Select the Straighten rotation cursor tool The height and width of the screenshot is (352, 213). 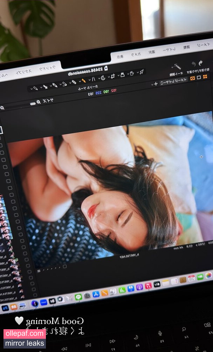tap(103, 78)
